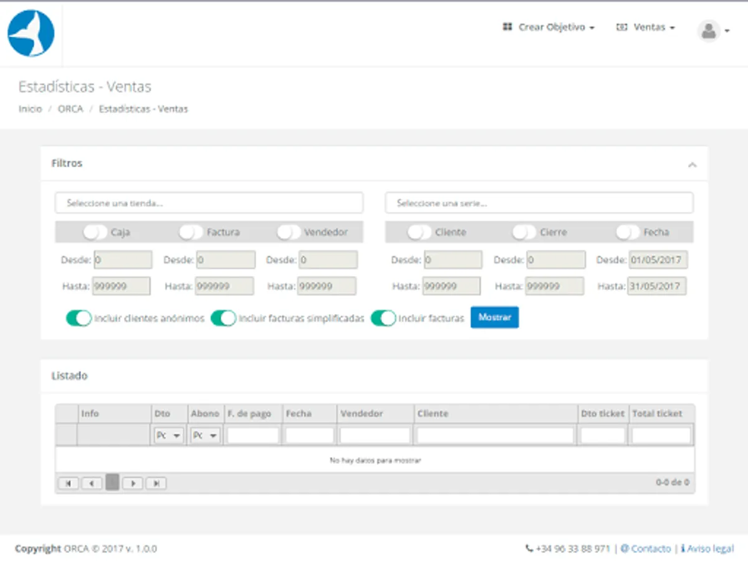Click the Inicio breadcrumb link

(x=30, y=109)
